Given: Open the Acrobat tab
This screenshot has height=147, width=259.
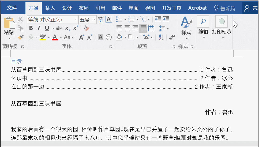Looking at the screenshot, I should (197, 8).
